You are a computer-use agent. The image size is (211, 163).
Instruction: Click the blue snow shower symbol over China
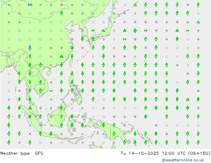tap(30, 48)
